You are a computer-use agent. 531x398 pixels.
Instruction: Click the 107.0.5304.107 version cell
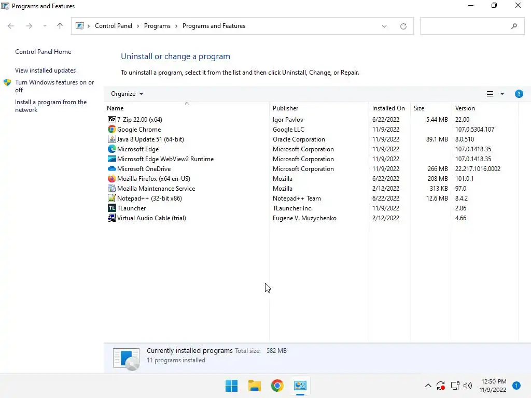click(474, 129)
